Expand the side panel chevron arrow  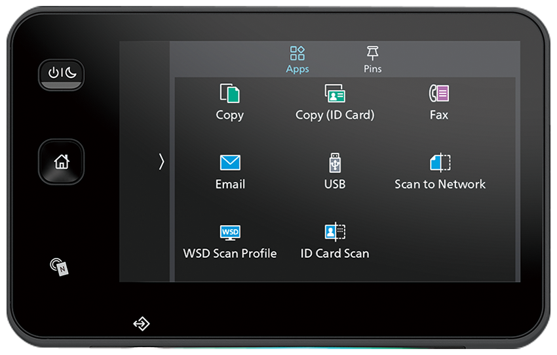(161, 161)
